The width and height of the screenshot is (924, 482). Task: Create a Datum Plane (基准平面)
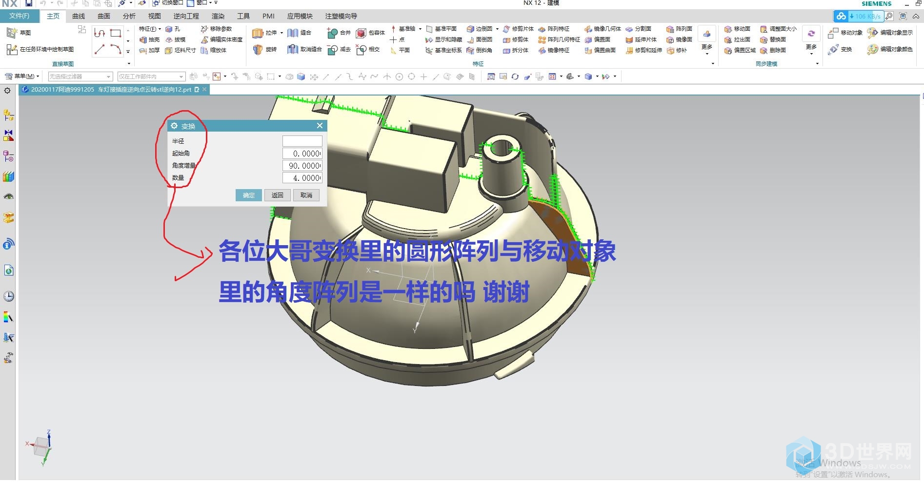click(x=441, y=29)
